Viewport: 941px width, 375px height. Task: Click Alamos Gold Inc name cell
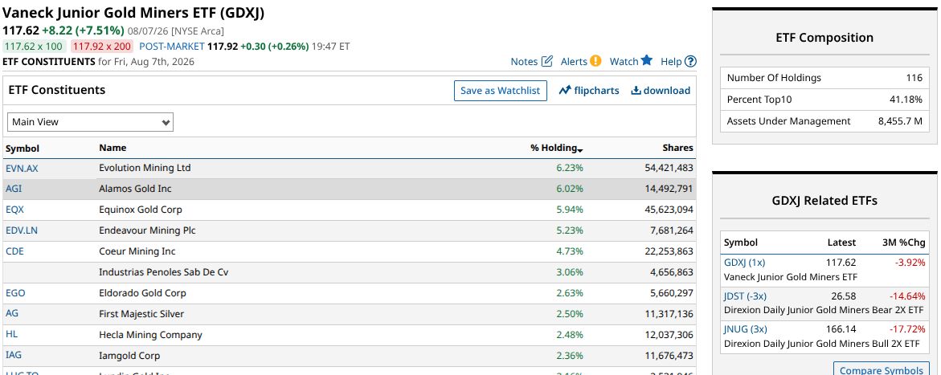(x=135, y=189)
